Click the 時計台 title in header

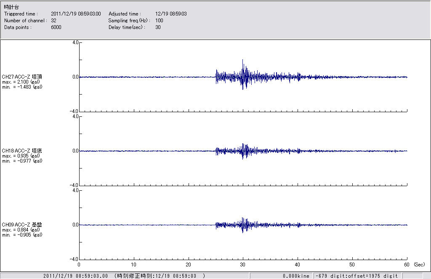click(11, 7)
